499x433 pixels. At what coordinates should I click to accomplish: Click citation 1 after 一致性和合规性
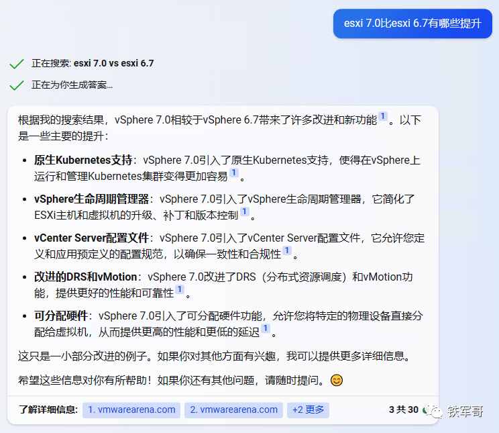(x=287, y=250)
